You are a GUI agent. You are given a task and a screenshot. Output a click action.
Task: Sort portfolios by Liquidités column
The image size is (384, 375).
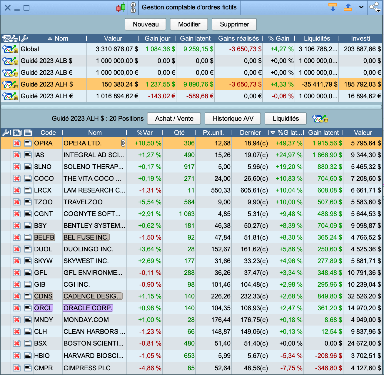317,38
